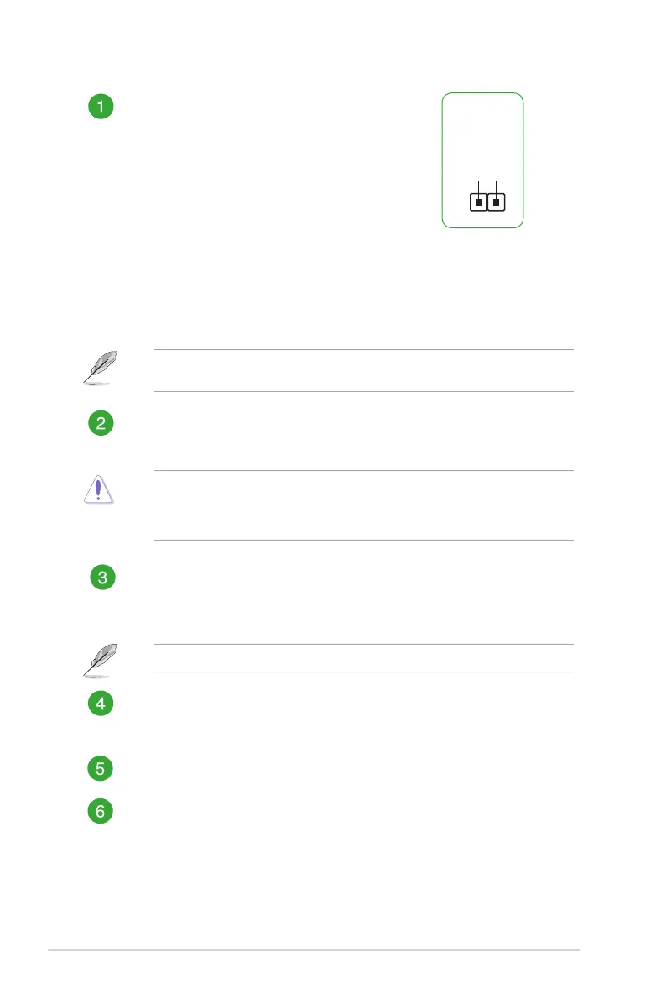Click the green number 3 marker

point(101,578)
